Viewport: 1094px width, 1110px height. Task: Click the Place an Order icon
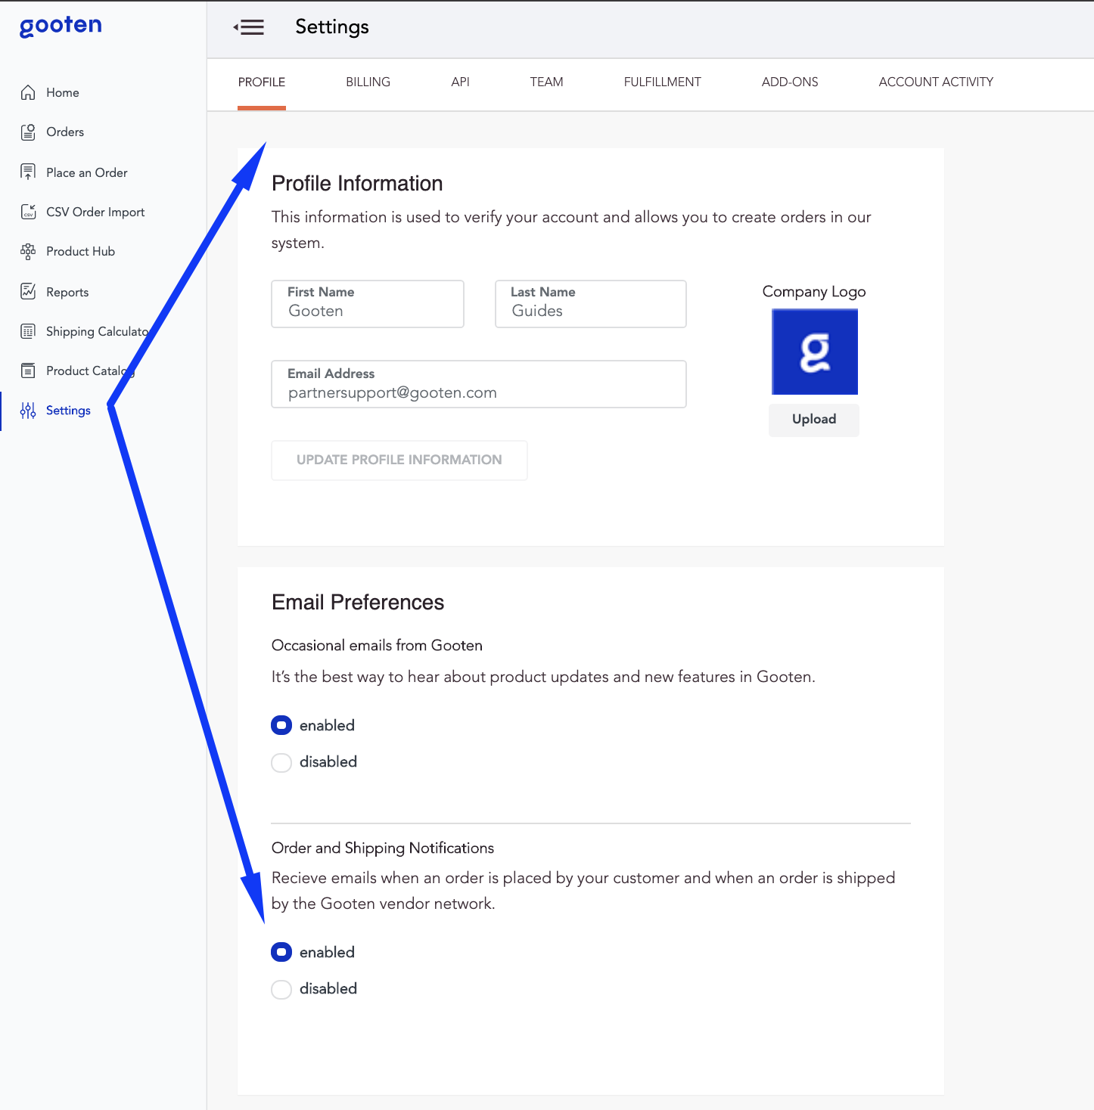tap(28, 172)
